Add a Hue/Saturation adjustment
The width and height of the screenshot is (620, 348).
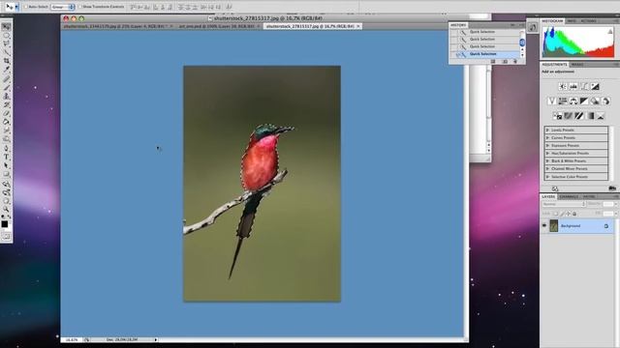click(x=562, y=101)
